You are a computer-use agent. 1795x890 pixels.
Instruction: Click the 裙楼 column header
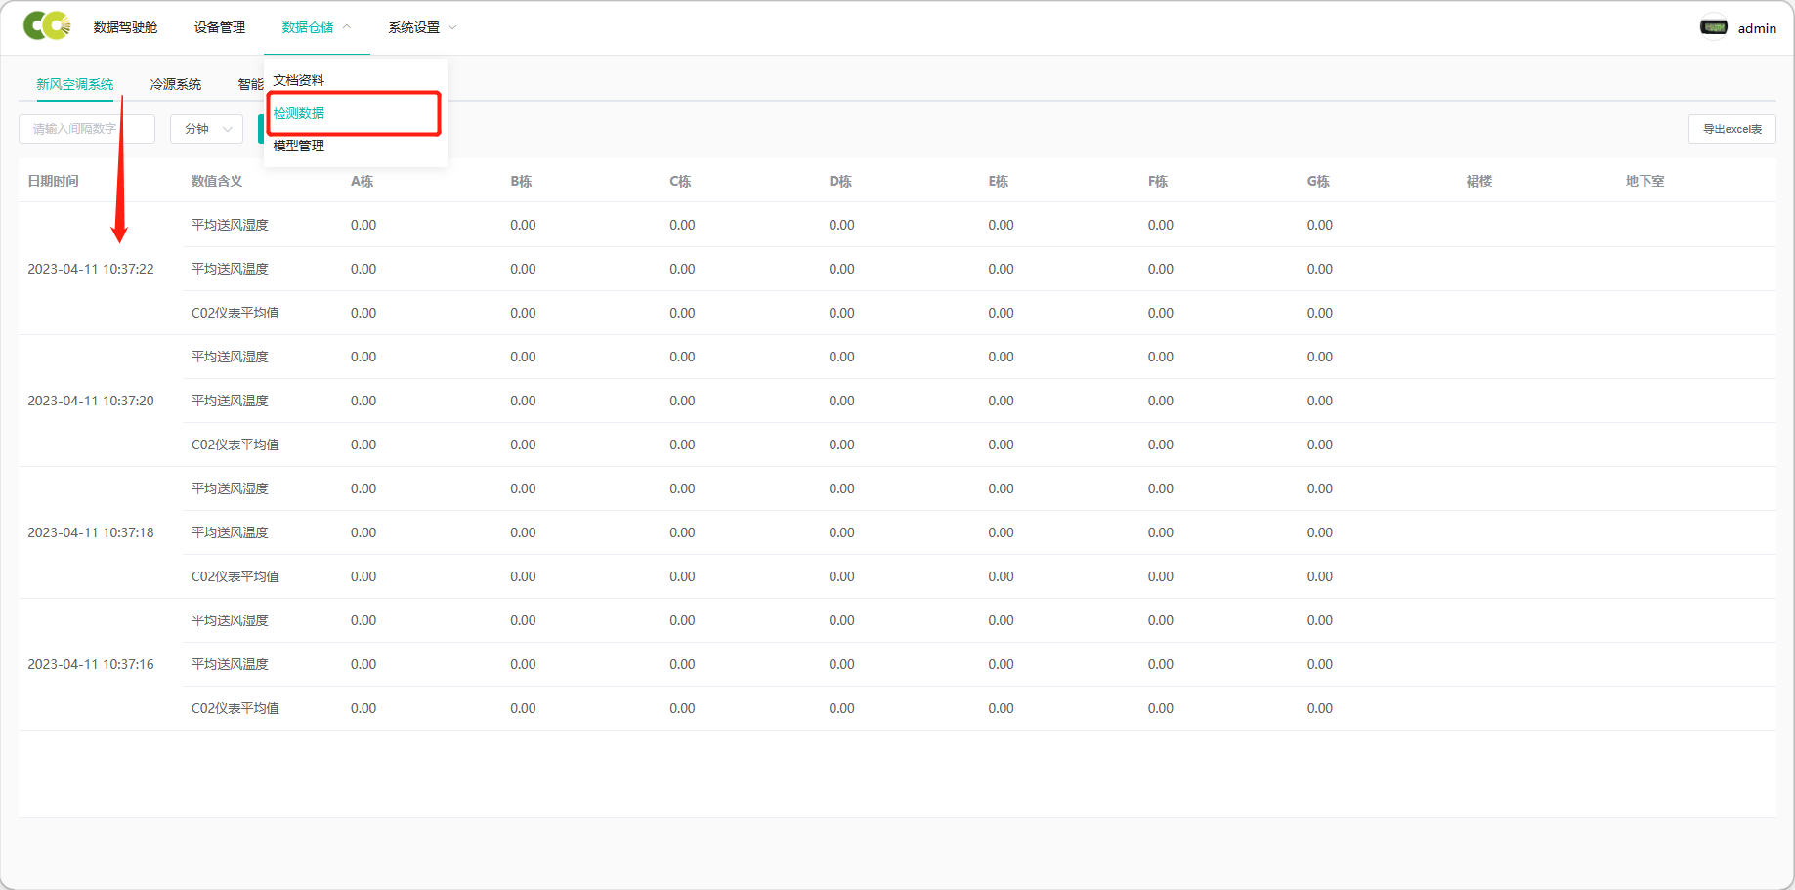1478,181
